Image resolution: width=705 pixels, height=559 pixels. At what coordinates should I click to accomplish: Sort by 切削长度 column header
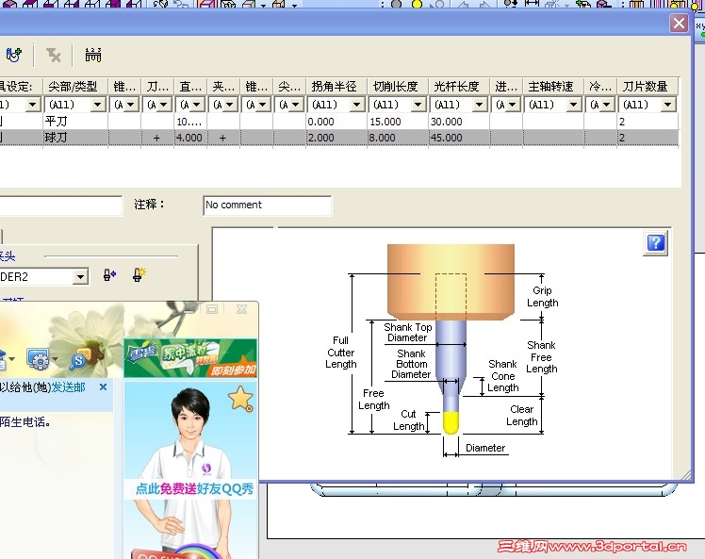coord(398,86)
